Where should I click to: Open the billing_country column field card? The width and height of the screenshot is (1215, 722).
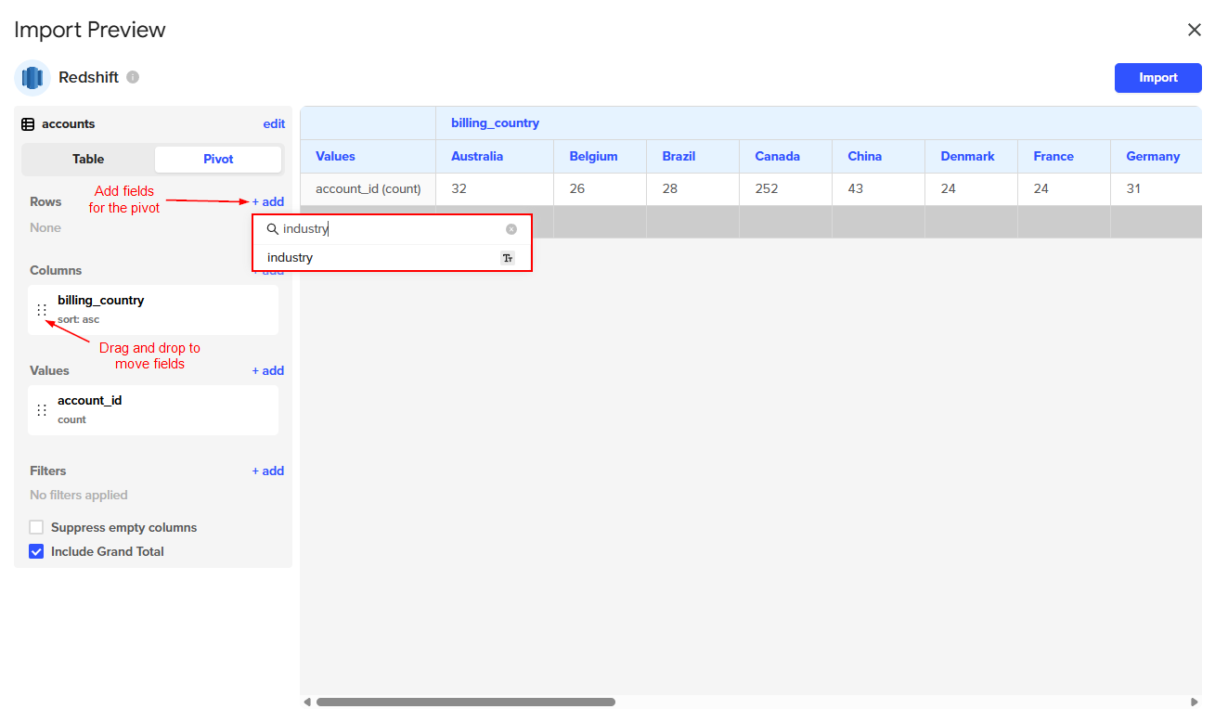[153, 310]
